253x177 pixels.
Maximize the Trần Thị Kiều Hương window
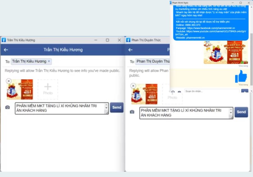[107, 40]
